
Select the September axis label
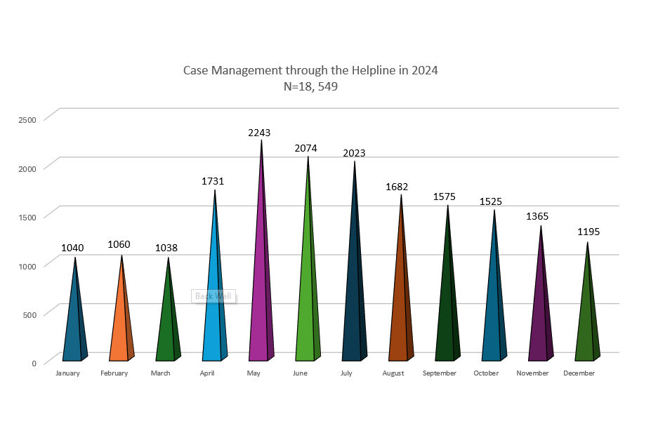pos(440,373)
